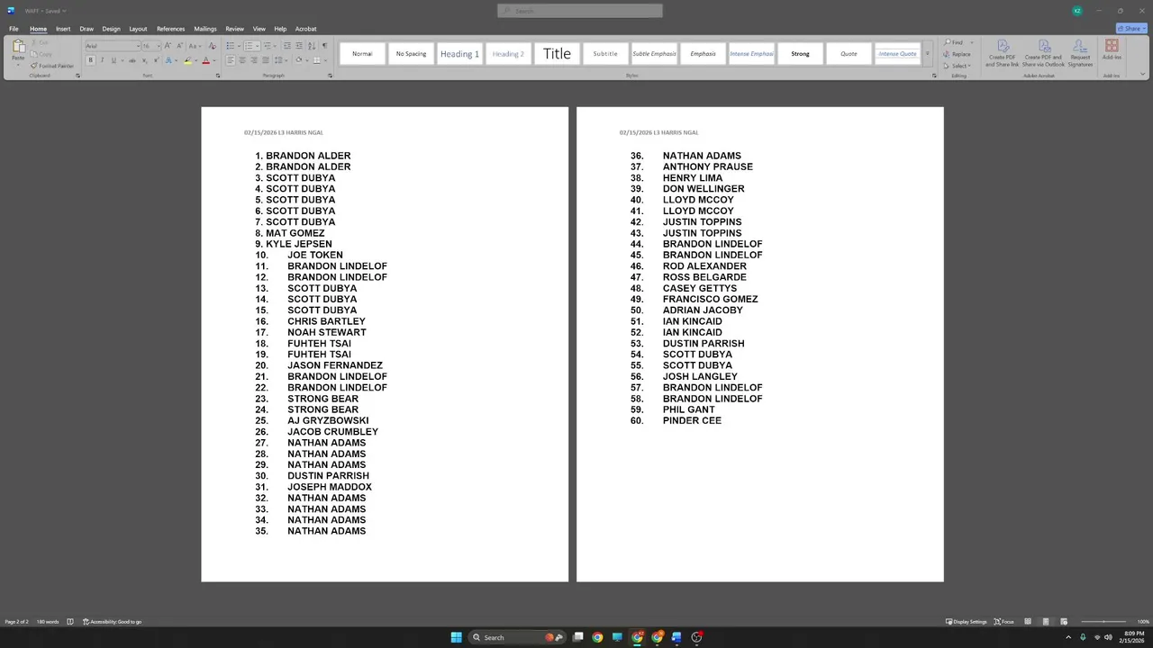The height and width of the screenshot is (648, 1153).
Task: Click Borders icon
Action: pos(316,60)
